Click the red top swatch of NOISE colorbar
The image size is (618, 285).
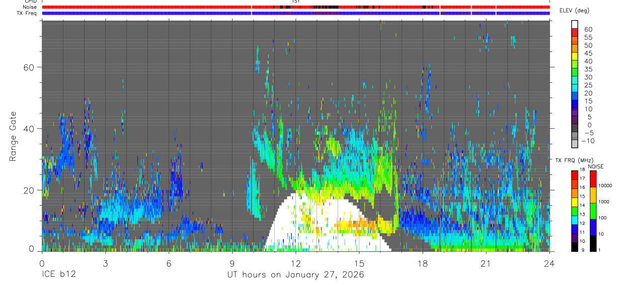592,179
